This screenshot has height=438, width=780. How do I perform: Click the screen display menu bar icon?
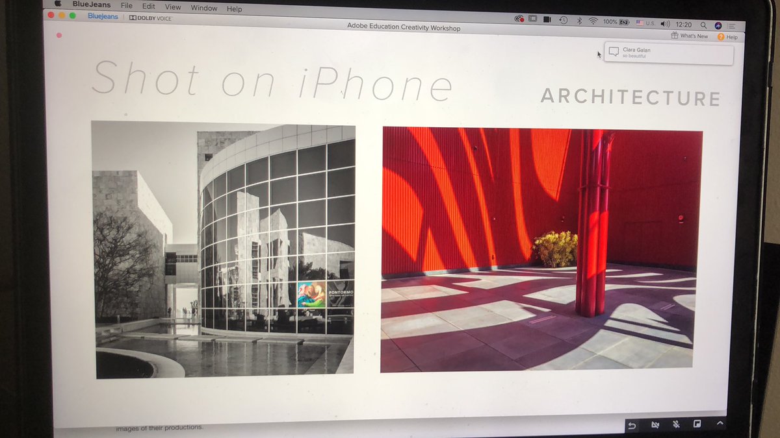pos(533,20)
